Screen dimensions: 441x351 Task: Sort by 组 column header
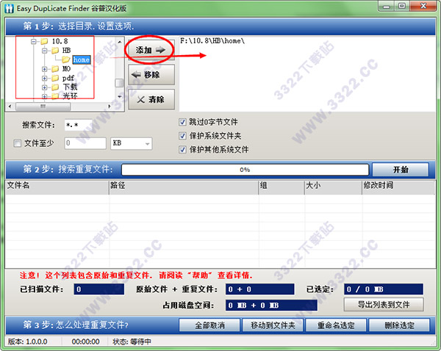pos(282,187)
